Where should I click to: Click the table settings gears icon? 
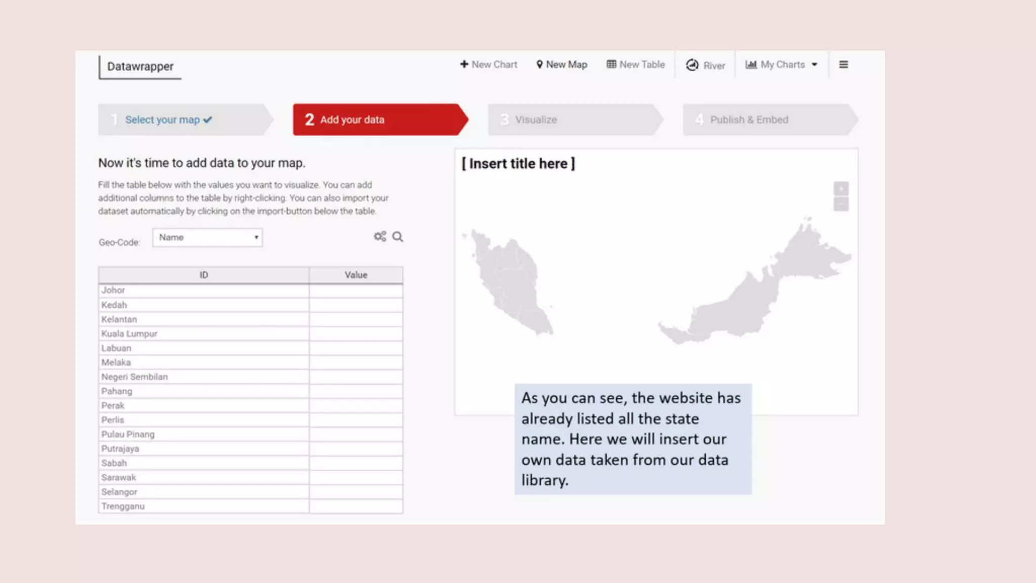click(379, 236)
